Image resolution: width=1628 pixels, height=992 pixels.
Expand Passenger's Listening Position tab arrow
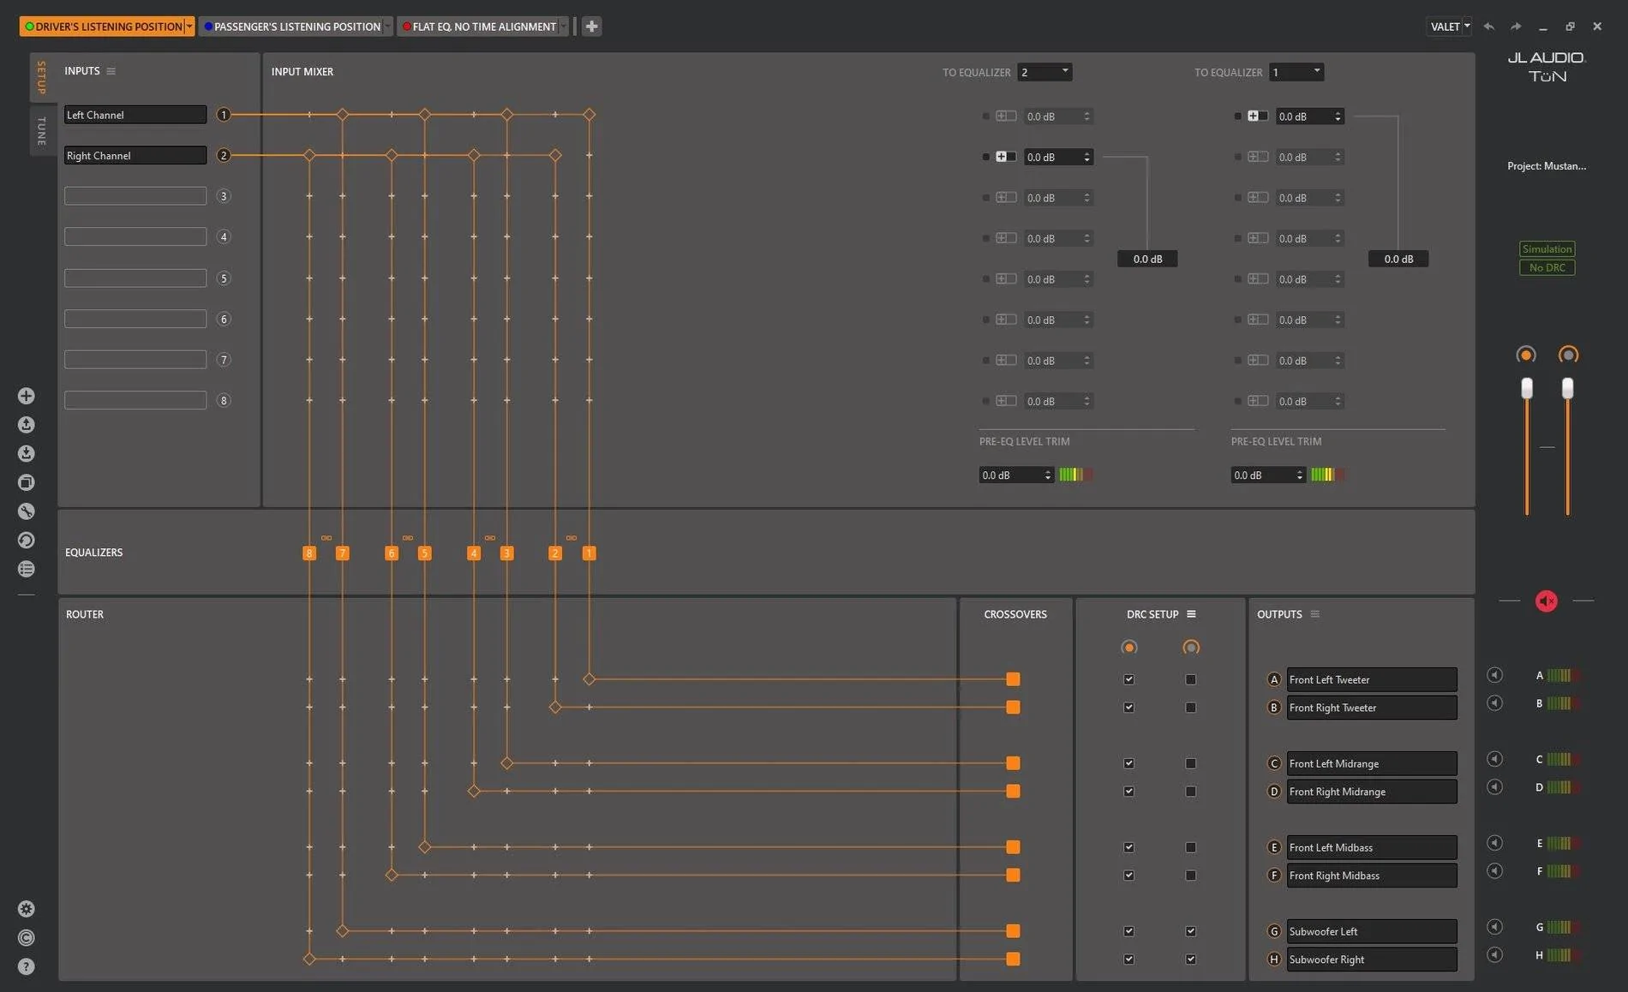tap(387, 27)
